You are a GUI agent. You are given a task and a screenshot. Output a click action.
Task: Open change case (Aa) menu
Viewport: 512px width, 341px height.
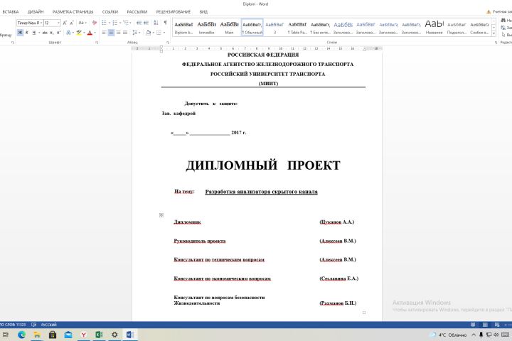click(x=82, y=23)
